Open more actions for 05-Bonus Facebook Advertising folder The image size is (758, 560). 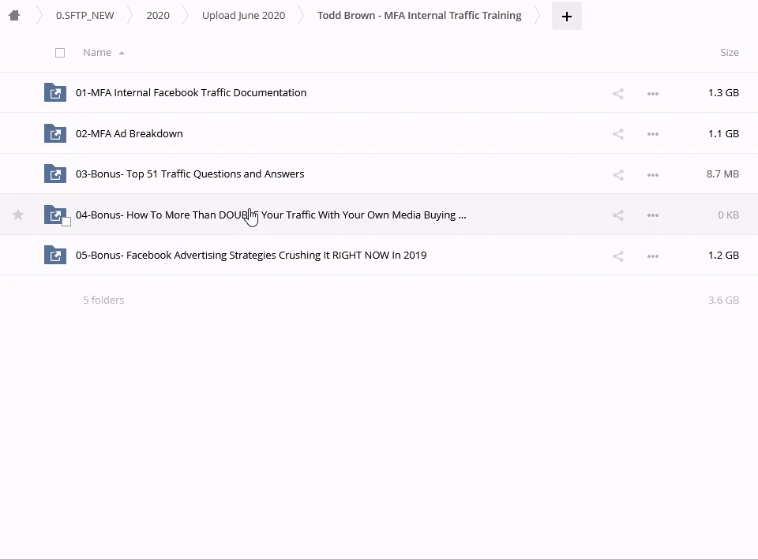tap(652, 256)
